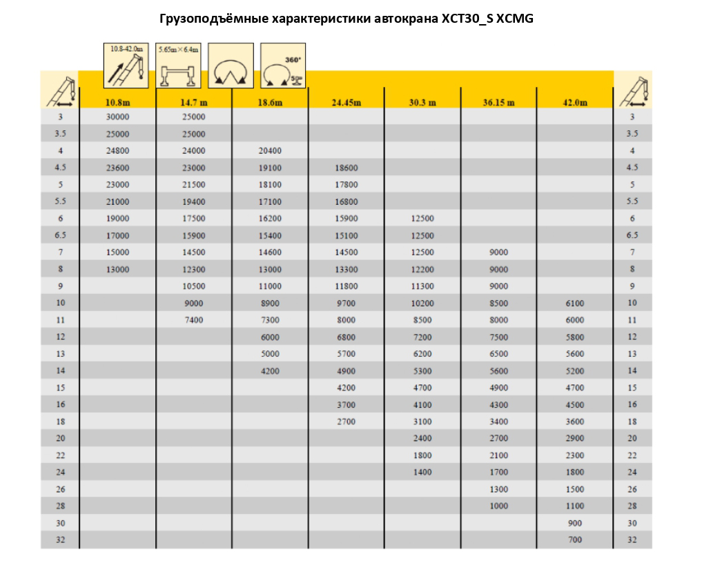The width and height of the screenshot is (702, 563).
Task: Select the 30.3 m boom column header
Action: (x=422, y=103)
